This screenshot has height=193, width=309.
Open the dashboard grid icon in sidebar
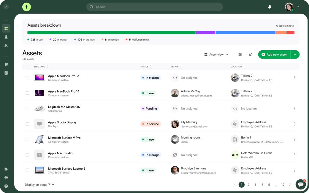tap(6, 28)
